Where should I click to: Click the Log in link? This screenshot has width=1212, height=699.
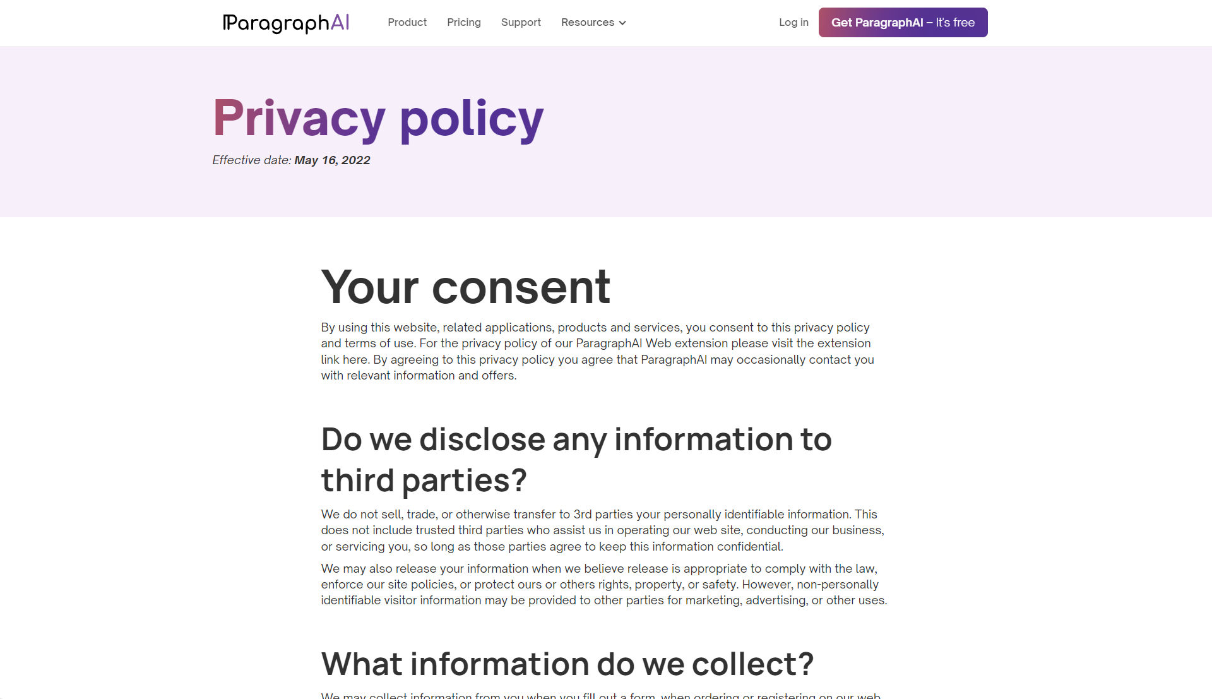(x=793, y=23)
